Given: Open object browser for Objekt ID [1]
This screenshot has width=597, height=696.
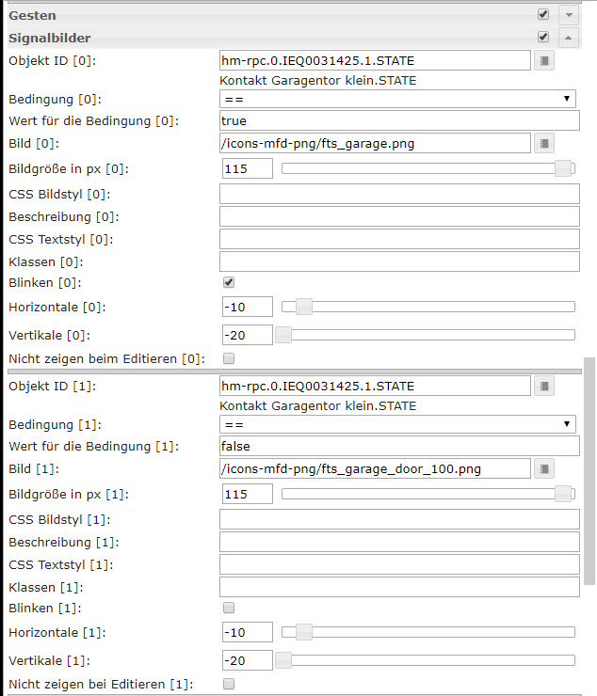Looking at the screenshot, I should 545,387.
